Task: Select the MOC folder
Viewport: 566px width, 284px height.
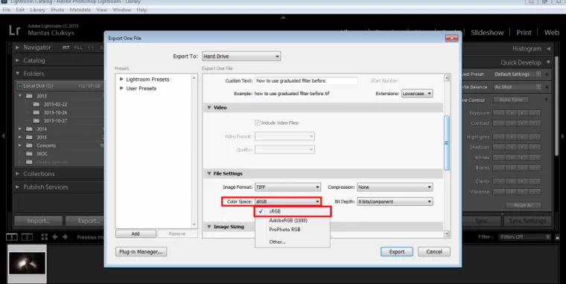Action: coord(42,154)
